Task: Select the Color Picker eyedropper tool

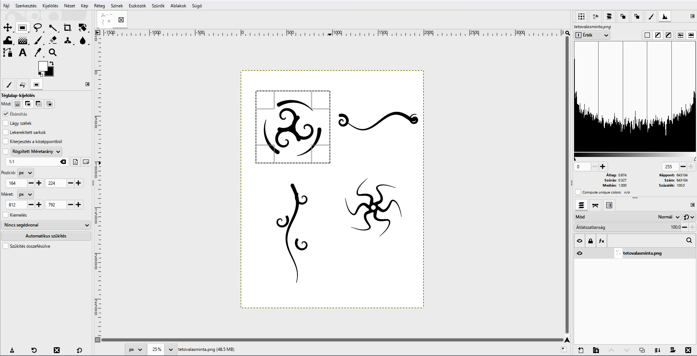Action: coord(38,53)
